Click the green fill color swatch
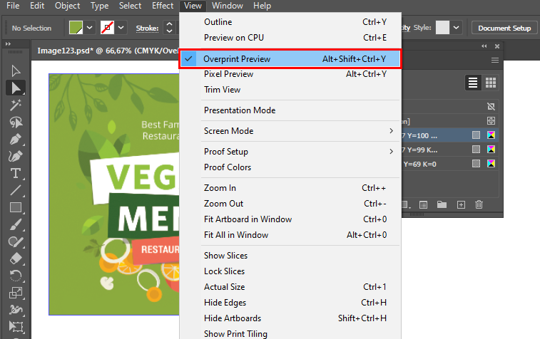540x339 pixels. coord(76,28)
